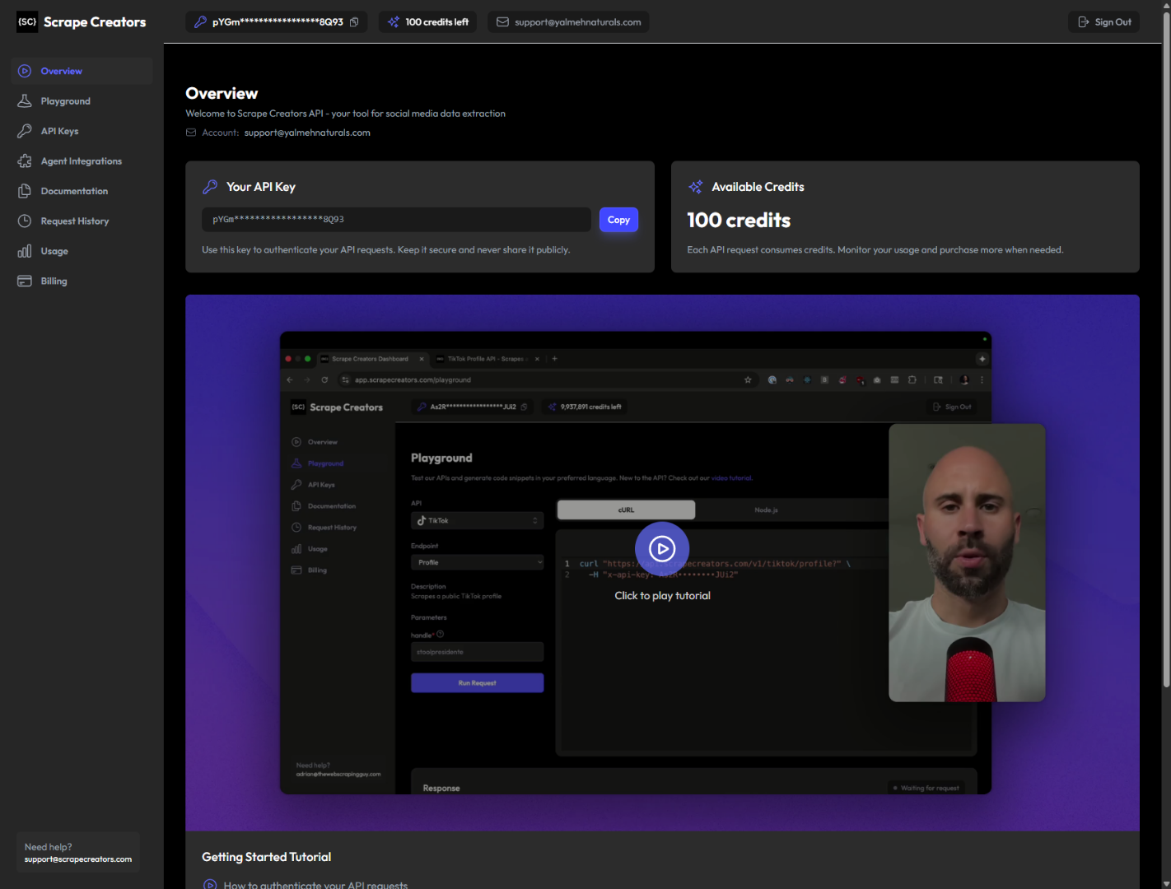Click the Overview play-circle sidebar icon
This screenshot has width=1171, height=889.
click(x=25, y=71)
